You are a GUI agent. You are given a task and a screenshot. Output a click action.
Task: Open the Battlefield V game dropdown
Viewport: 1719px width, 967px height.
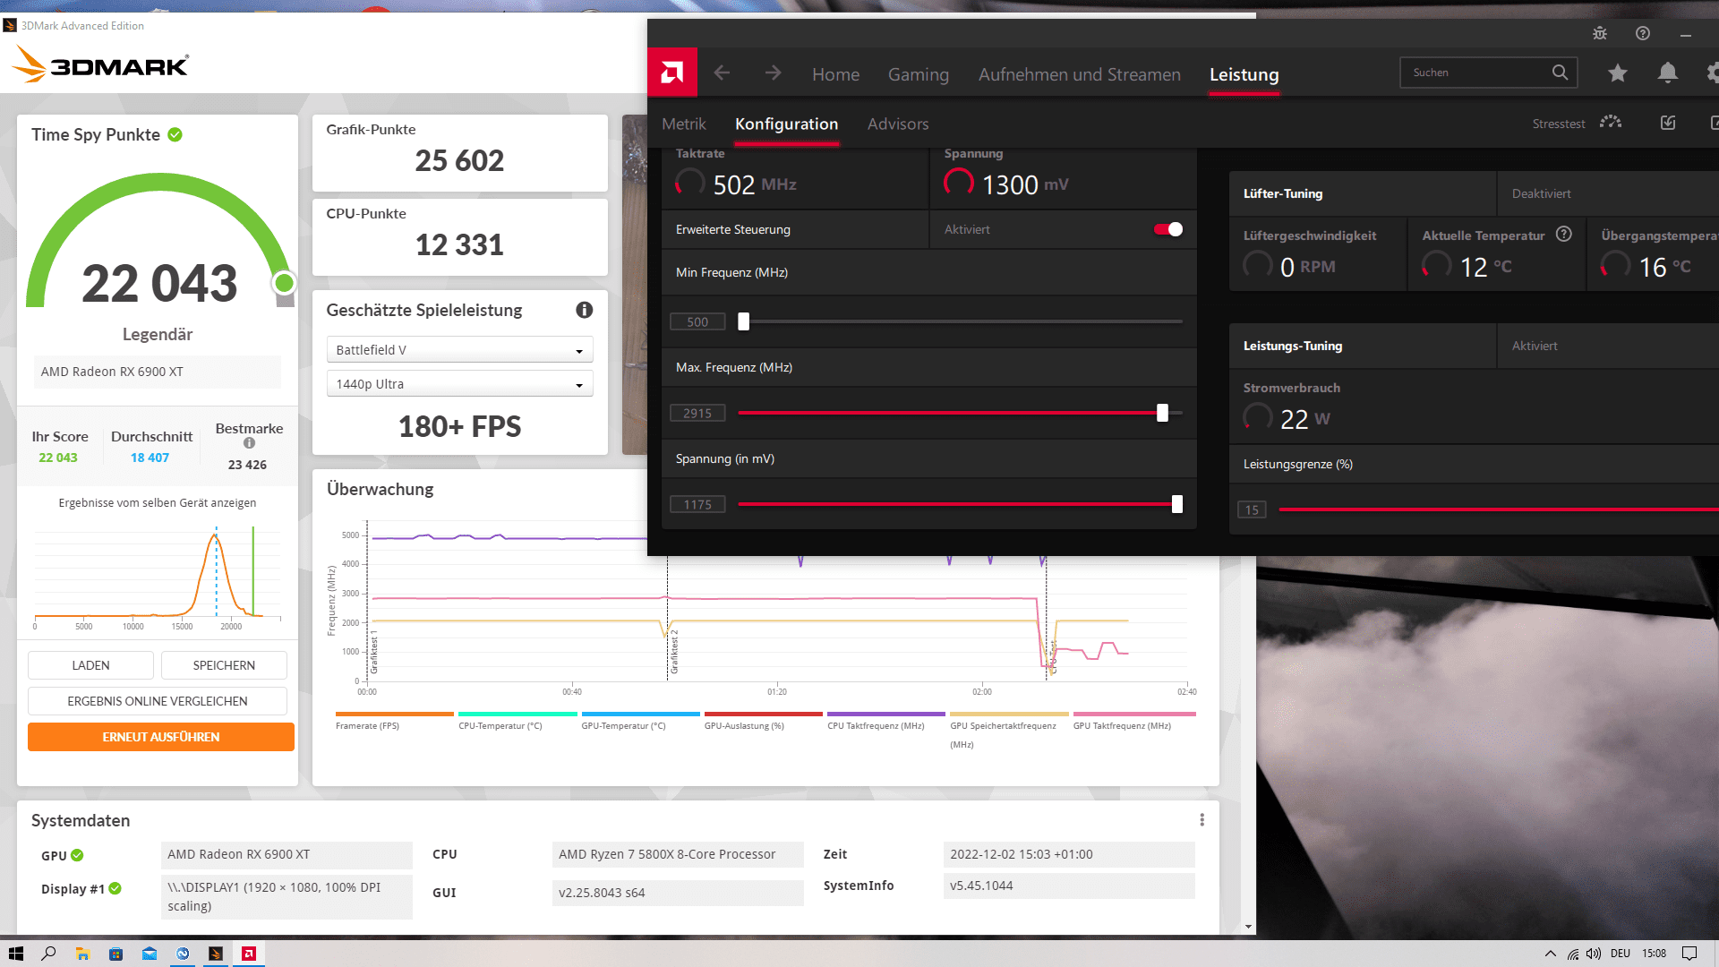coord(459,350)
